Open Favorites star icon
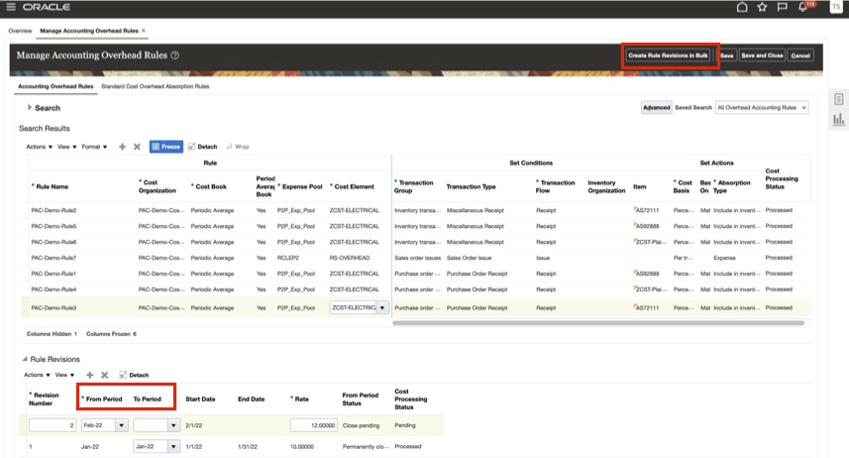The height and width of the screenshot is (458, 849). point(762,7)
